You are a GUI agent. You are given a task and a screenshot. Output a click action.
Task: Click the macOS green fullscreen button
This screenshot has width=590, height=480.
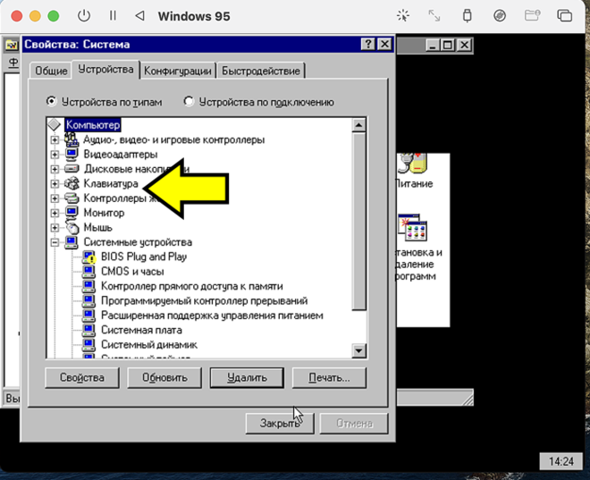[54, 16]
